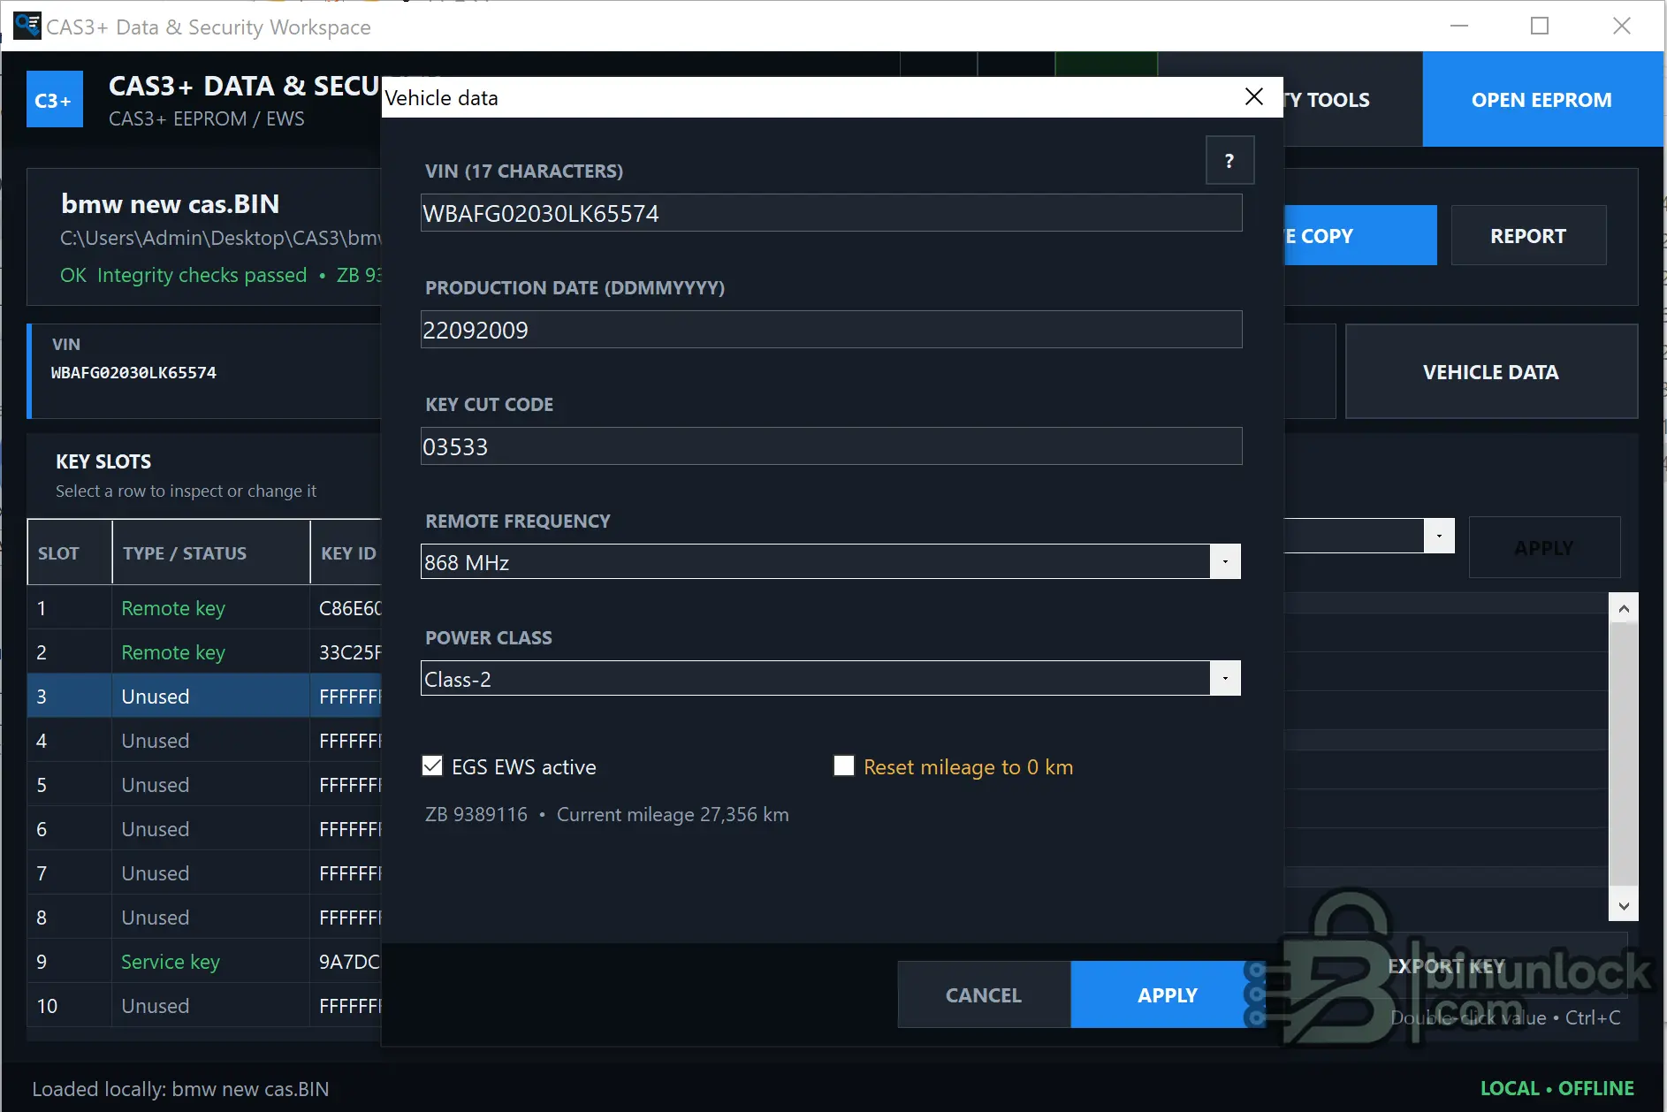Viewport: 1667px width, 1112px height.
Task: Maximize the CAS3+ workspace window
Action: pyautogui.click(x=1540, y=26)
